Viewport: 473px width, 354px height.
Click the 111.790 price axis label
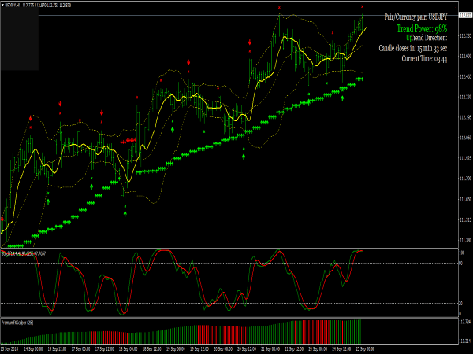point(465,179)
